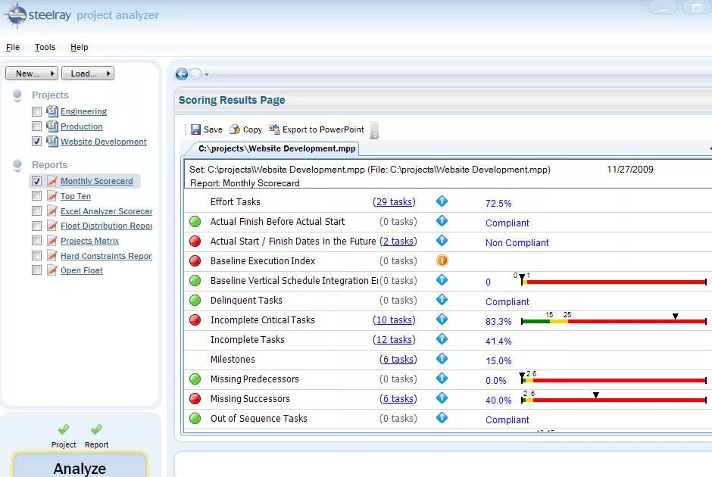Image resolution: width=712 pixels, height=477 pixels.
Task: Check the Engineering project checkbox
Action: pyautogui.click(x=37, y=111)
